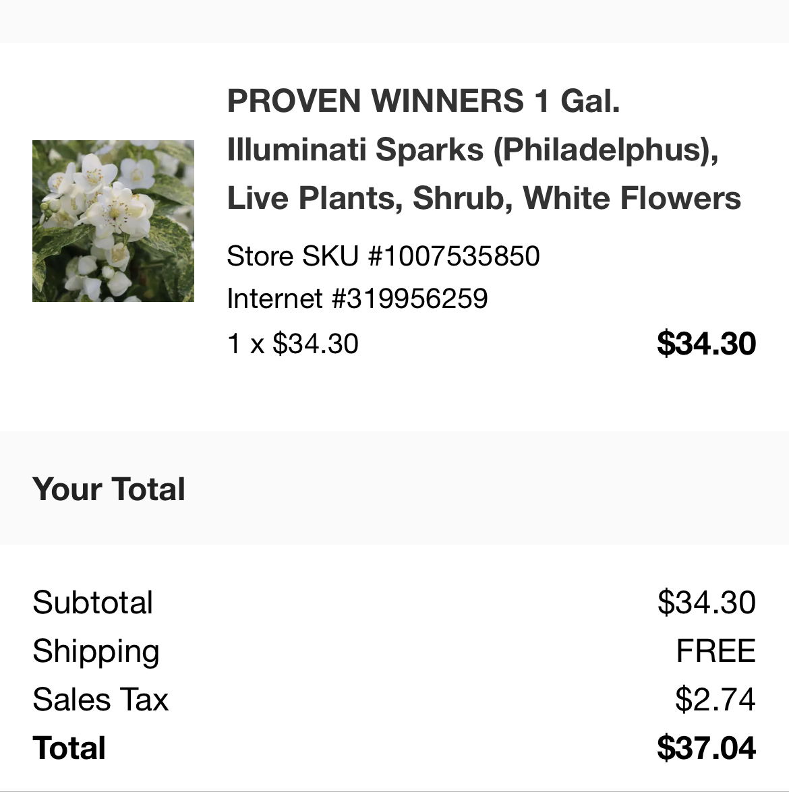The width and height of the screenshot is (789, 792).
Task: Click the PROVEN WINNERS brand name
Action: point(375,101)
